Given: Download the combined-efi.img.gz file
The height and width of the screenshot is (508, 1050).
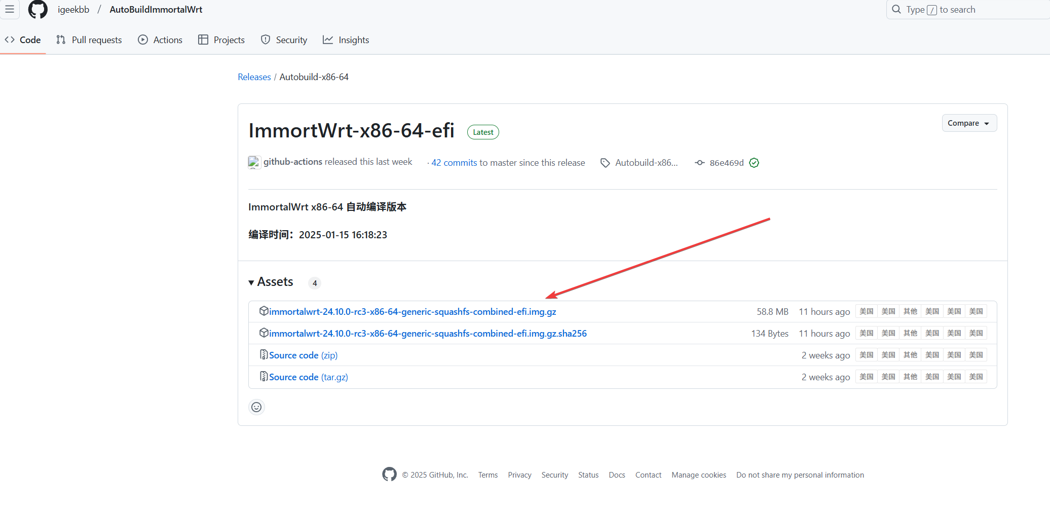Looking at the screenshot, I should click(x=412, y=312).
